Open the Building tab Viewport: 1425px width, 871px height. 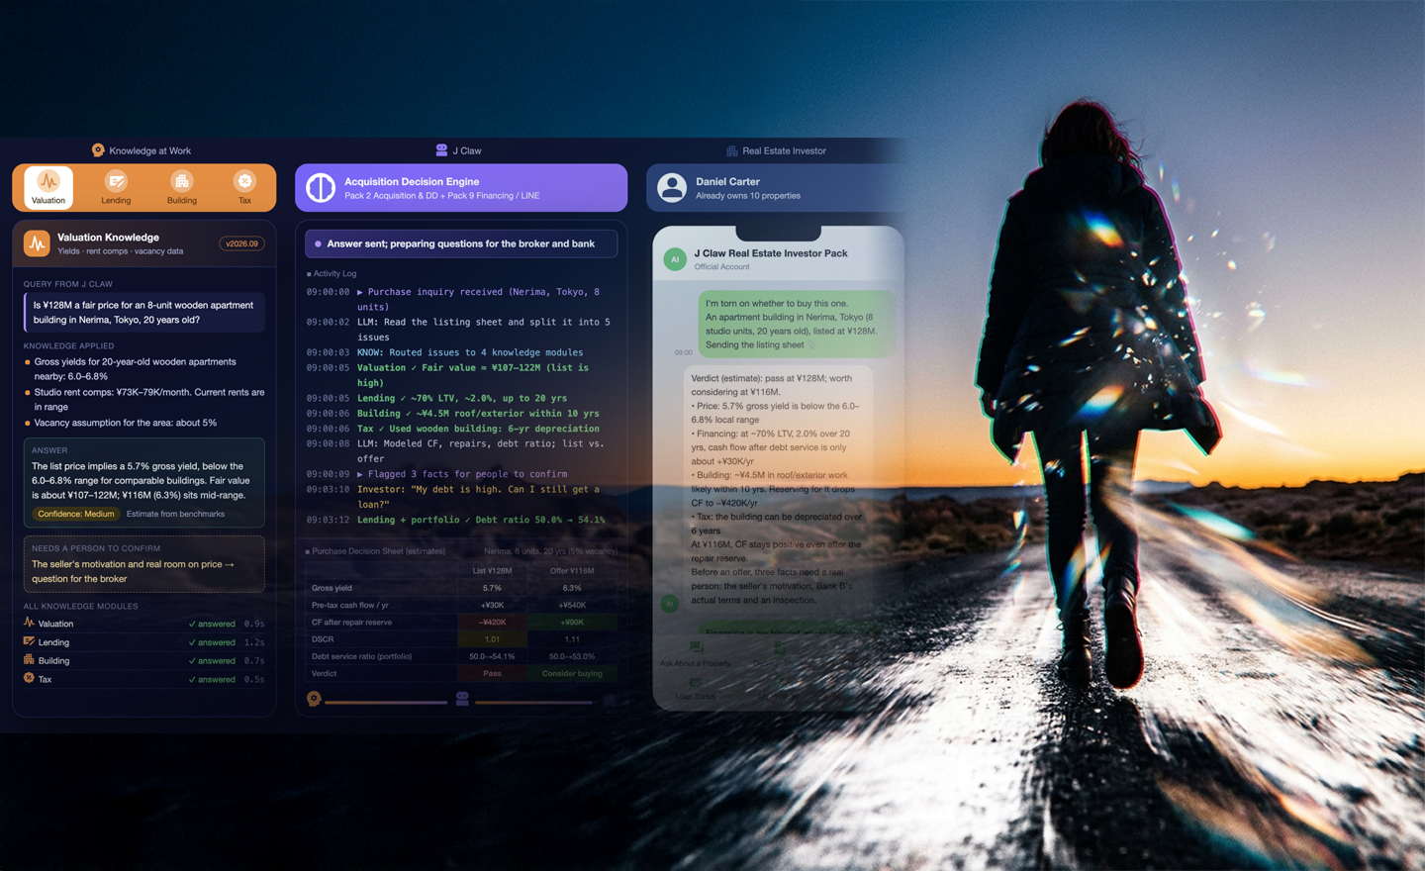(x=181, y=187)
